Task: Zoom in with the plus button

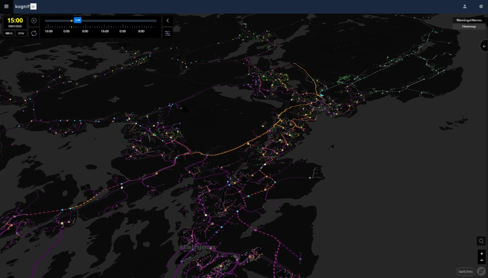Action: 481,253
